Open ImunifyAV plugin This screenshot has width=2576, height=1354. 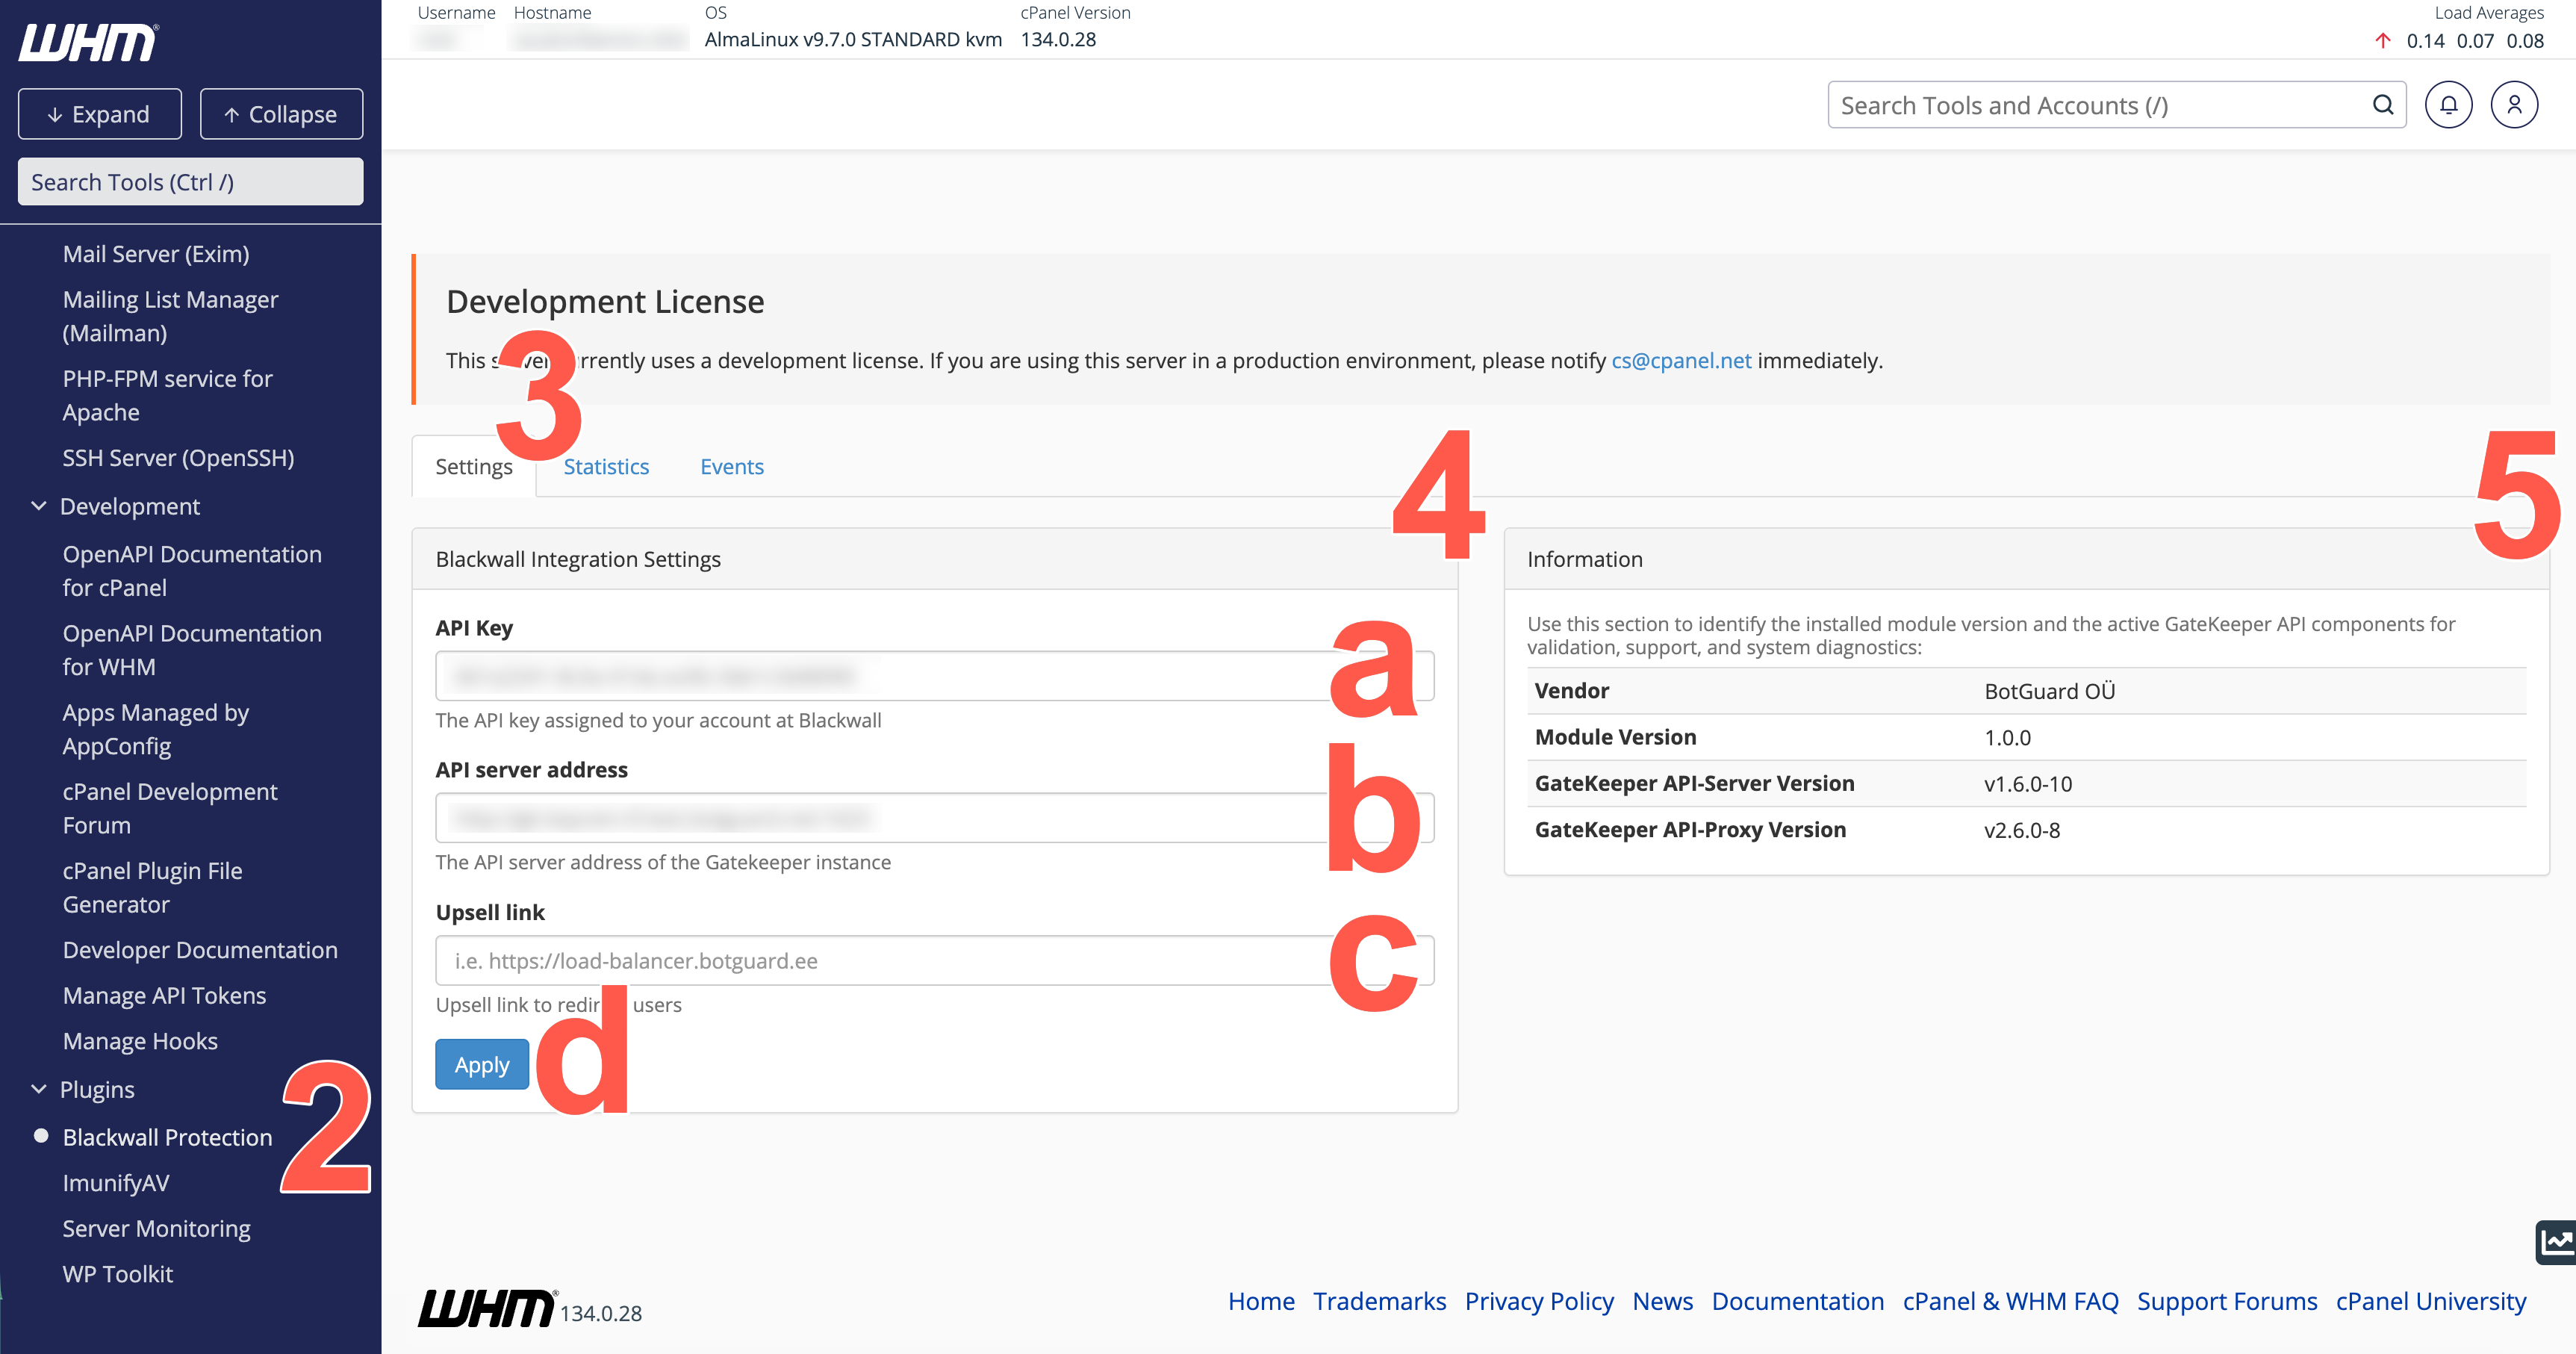[x=116, y=1183]
